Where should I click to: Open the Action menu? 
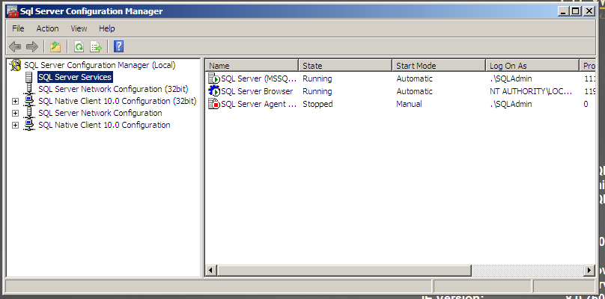click(x=47, y=28)
